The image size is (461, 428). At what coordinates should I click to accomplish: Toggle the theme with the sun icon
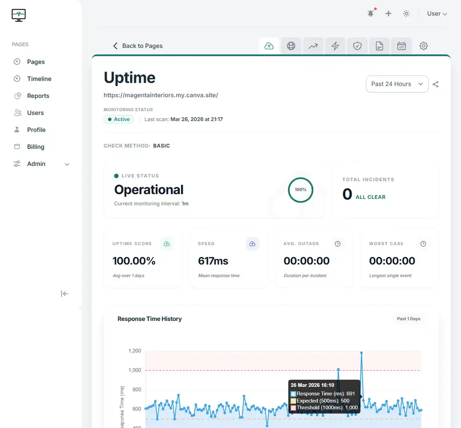[x=406, y=13]
